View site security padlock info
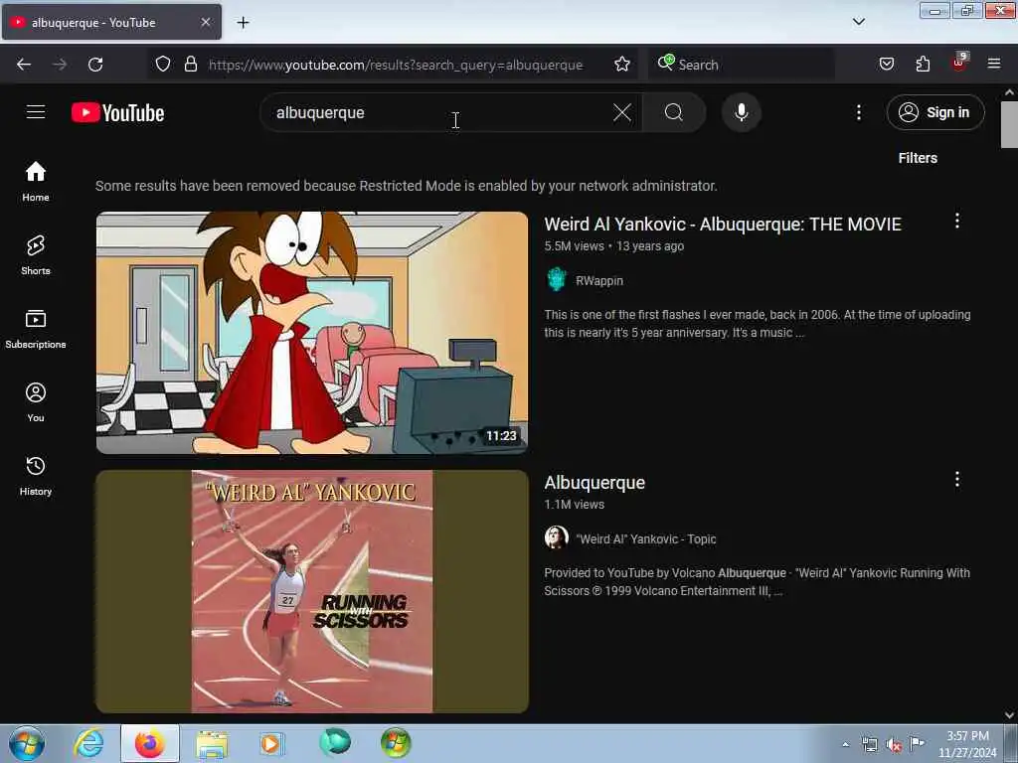This screenshot has height=763, width=1018. tap(190, 64)
